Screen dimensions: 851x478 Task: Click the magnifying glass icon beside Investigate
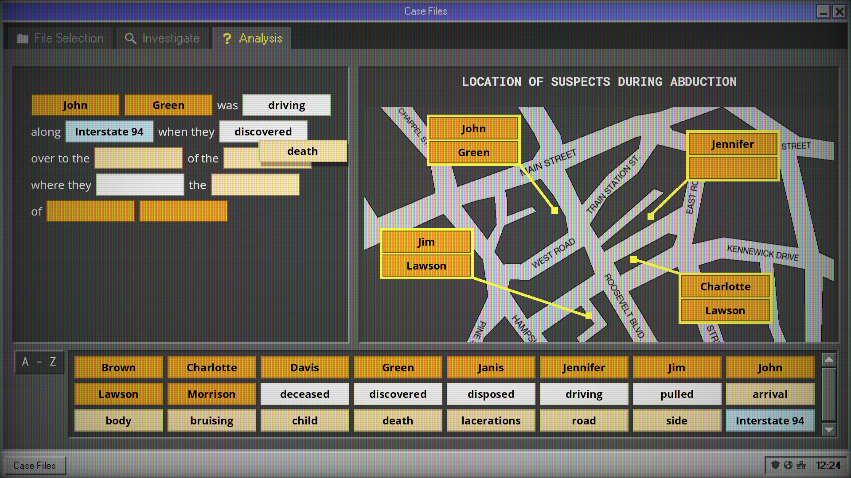pyautogui.click(x=130, y=38)
